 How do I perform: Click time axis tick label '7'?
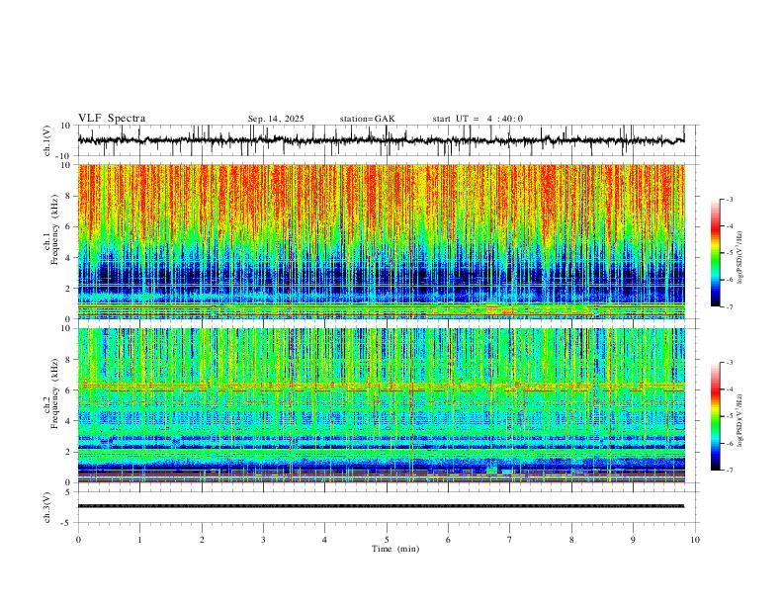click(510, 540)
